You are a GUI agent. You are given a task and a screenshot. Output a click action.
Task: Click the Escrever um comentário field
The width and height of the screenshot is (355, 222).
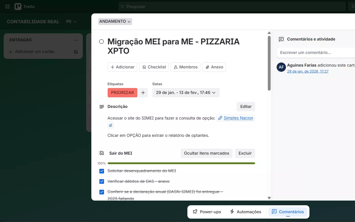[316, 53]
